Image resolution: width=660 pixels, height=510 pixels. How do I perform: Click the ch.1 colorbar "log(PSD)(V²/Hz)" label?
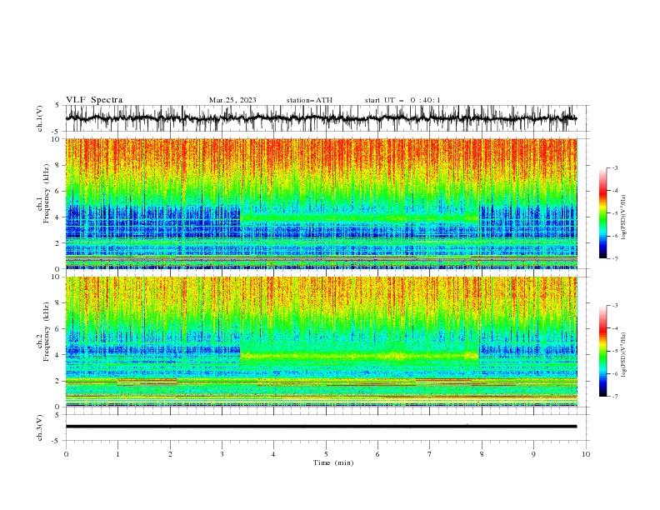pyautogui.click(x=623, y=217)
